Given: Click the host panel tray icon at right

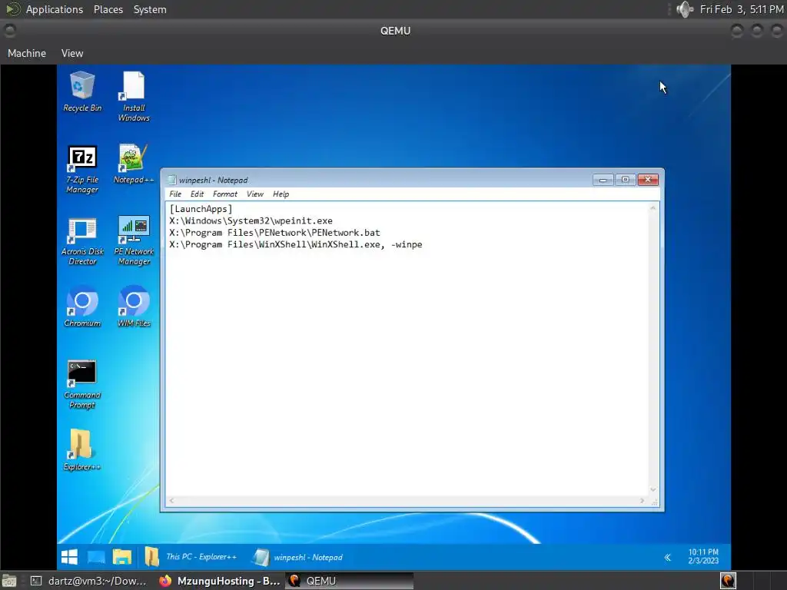Looking at the screenshot, I should [x=728, y=581].
